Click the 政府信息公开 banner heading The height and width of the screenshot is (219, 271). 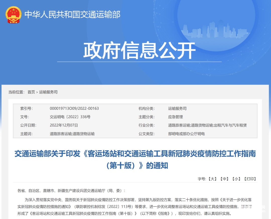tap(139, 50)
